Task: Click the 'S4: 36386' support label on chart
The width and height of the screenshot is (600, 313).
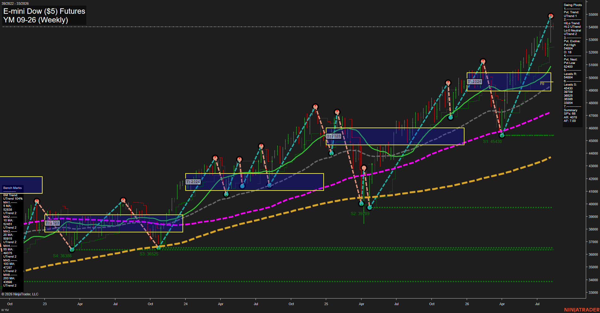Action: pos(62,256)
